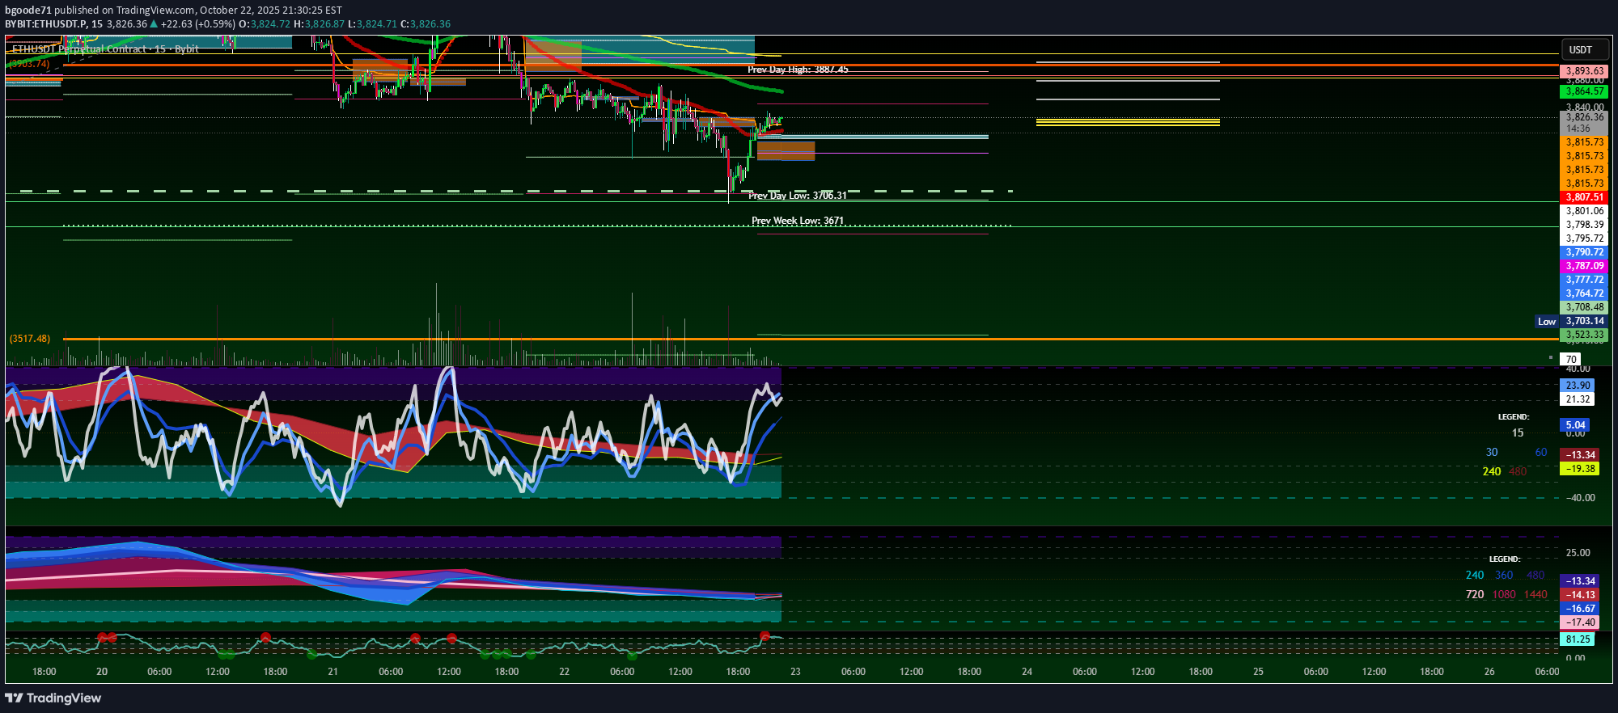Open the USDT currency selector
Viewport: 1618px width, 713px height.
(x=1580, y=50)
